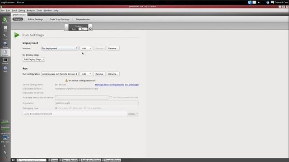Open the Compile Output pane
289x162 pixels.
pos(112,160)
